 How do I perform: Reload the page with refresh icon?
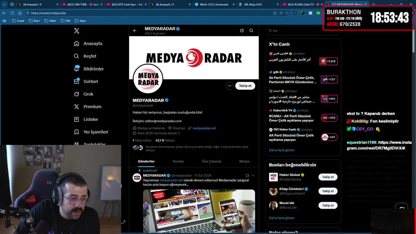click(12, 13)
